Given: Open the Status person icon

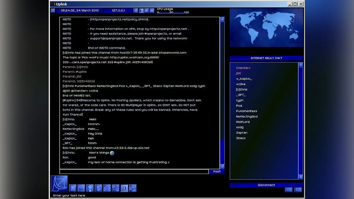Looking at the screenshot, I should (90, 188).
